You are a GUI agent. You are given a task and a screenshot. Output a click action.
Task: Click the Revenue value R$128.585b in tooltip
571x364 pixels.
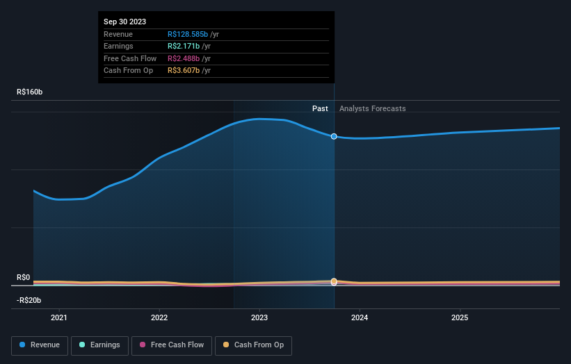188,34
